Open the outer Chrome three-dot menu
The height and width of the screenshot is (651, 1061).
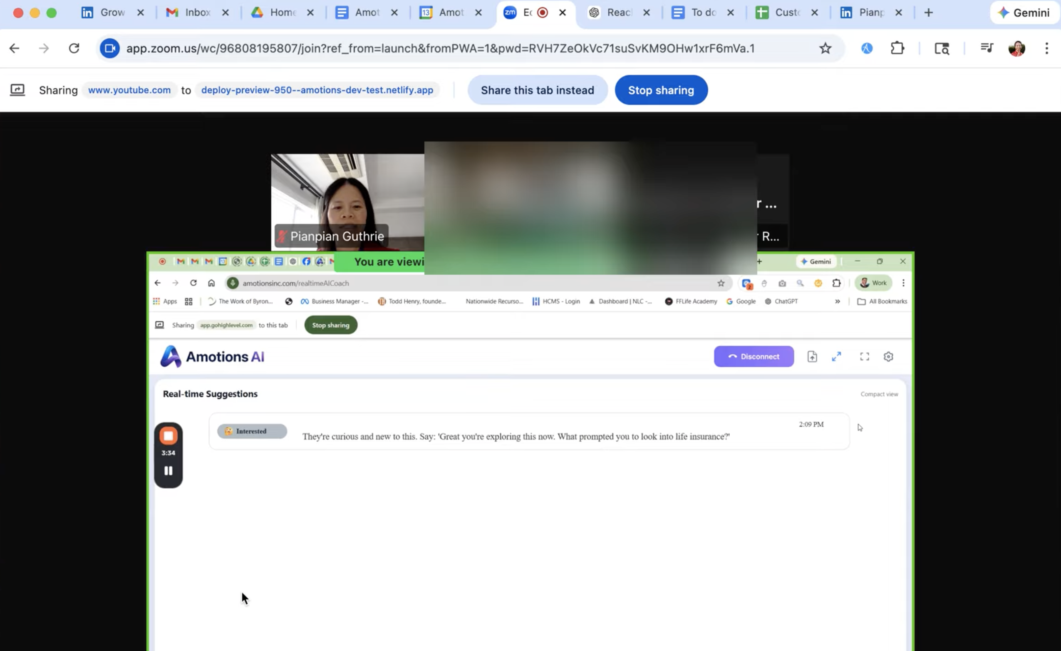(1047, 48)
